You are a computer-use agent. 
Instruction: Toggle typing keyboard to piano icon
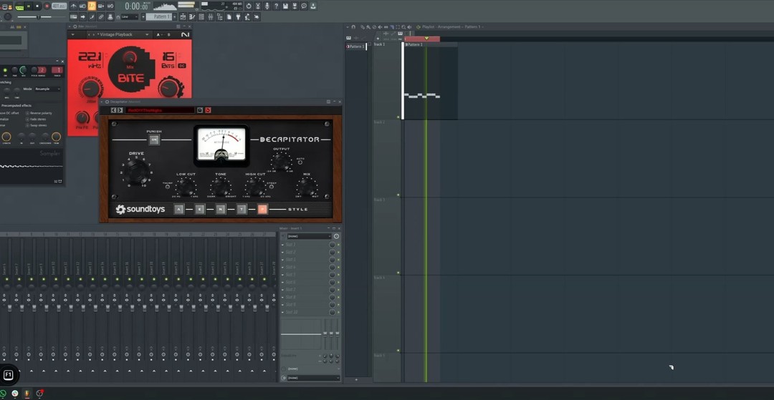(x=73, y=16)
